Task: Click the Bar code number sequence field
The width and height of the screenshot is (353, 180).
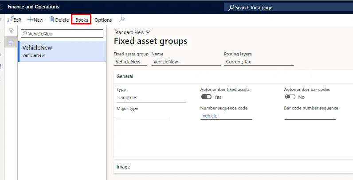Action: (x=310, y=116)
